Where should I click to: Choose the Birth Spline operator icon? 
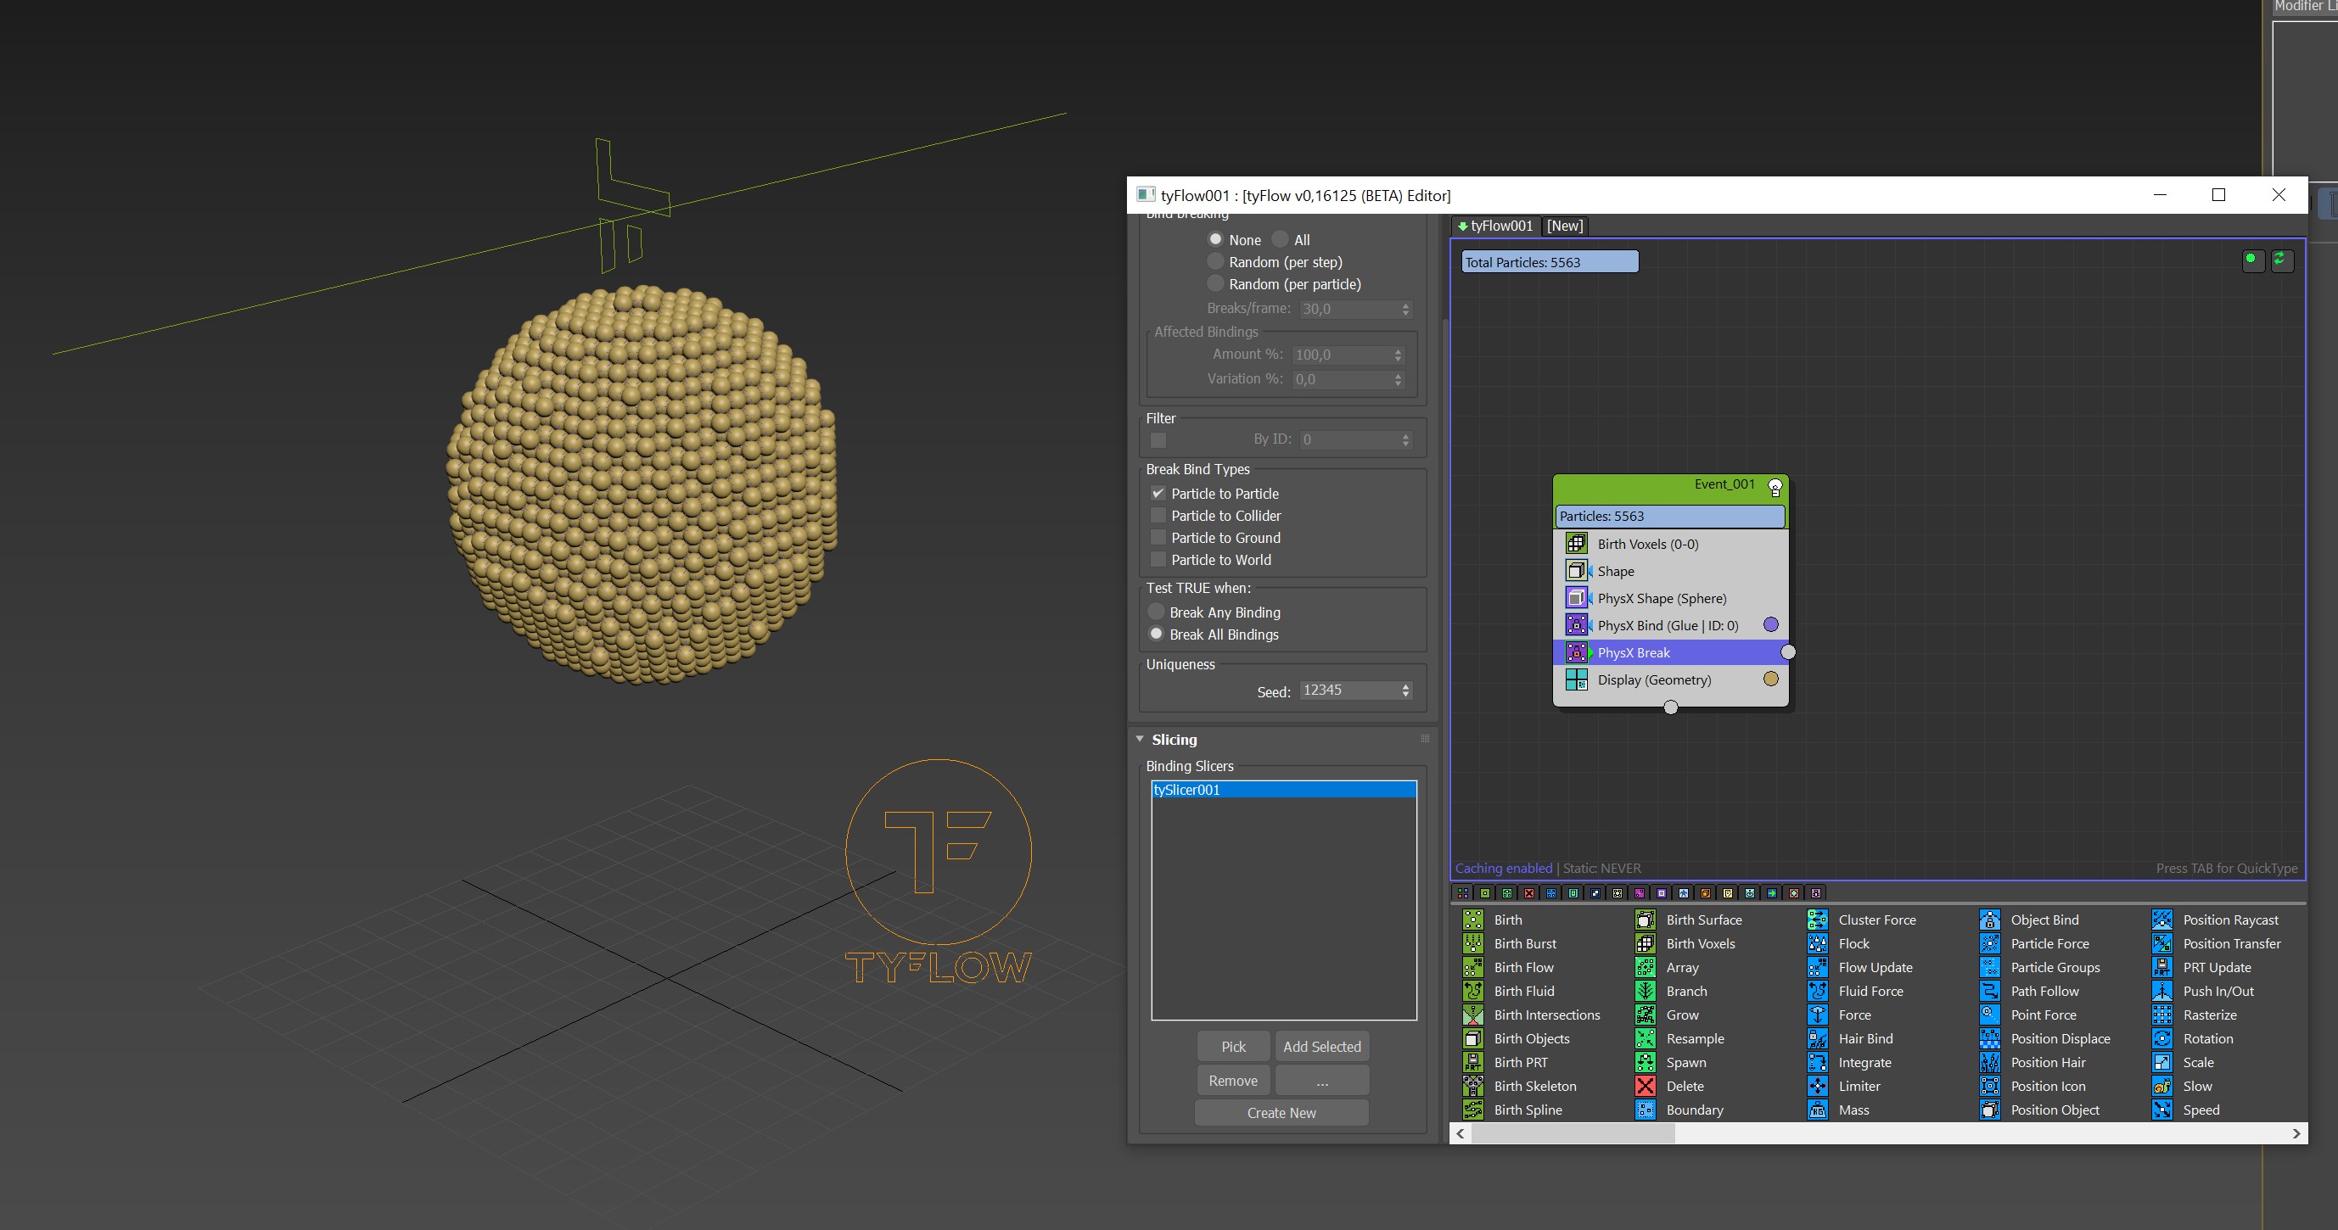pos(1473,1110)
